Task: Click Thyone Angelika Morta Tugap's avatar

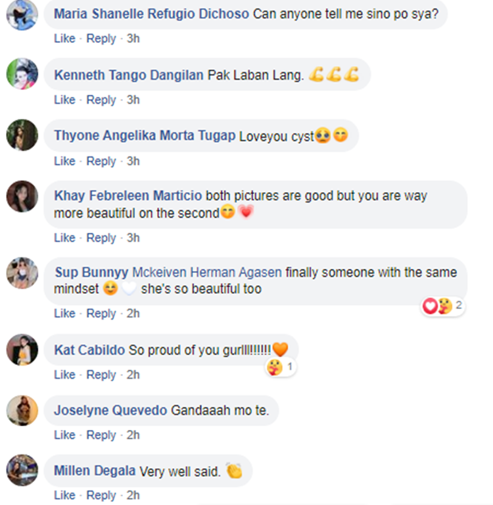Action: click(22, 135)
